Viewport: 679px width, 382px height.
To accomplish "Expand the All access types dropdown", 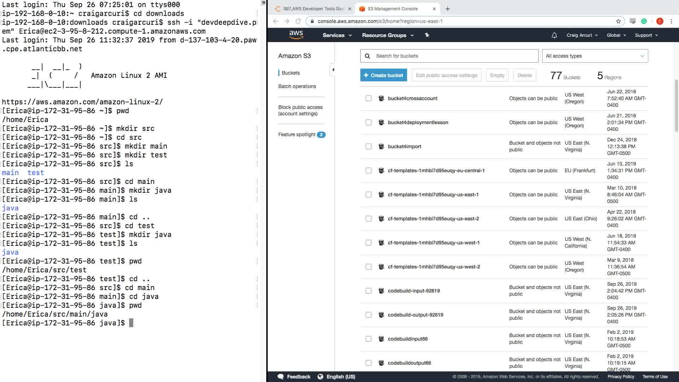I will coord(595,56).
